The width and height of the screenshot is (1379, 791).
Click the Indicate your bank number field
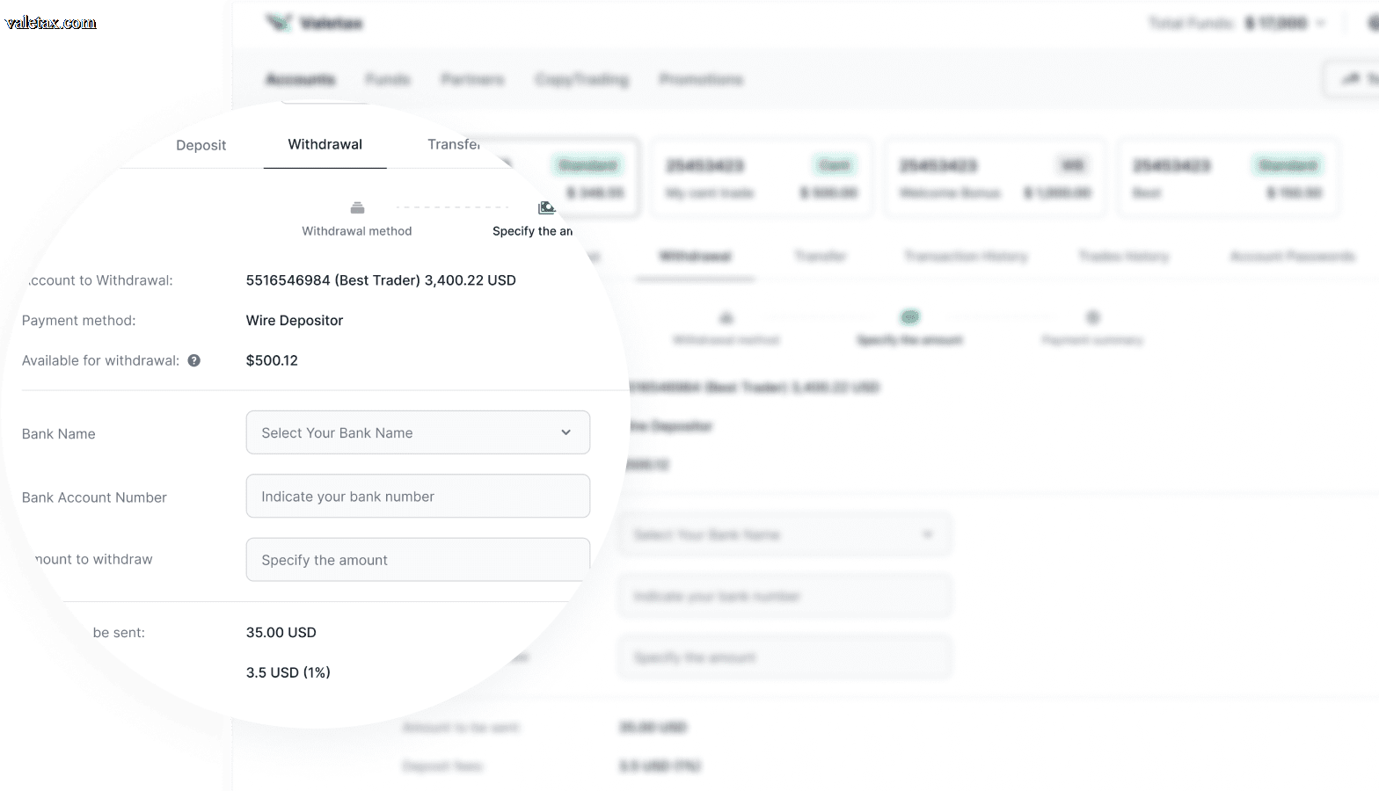[x=418, y=497]
